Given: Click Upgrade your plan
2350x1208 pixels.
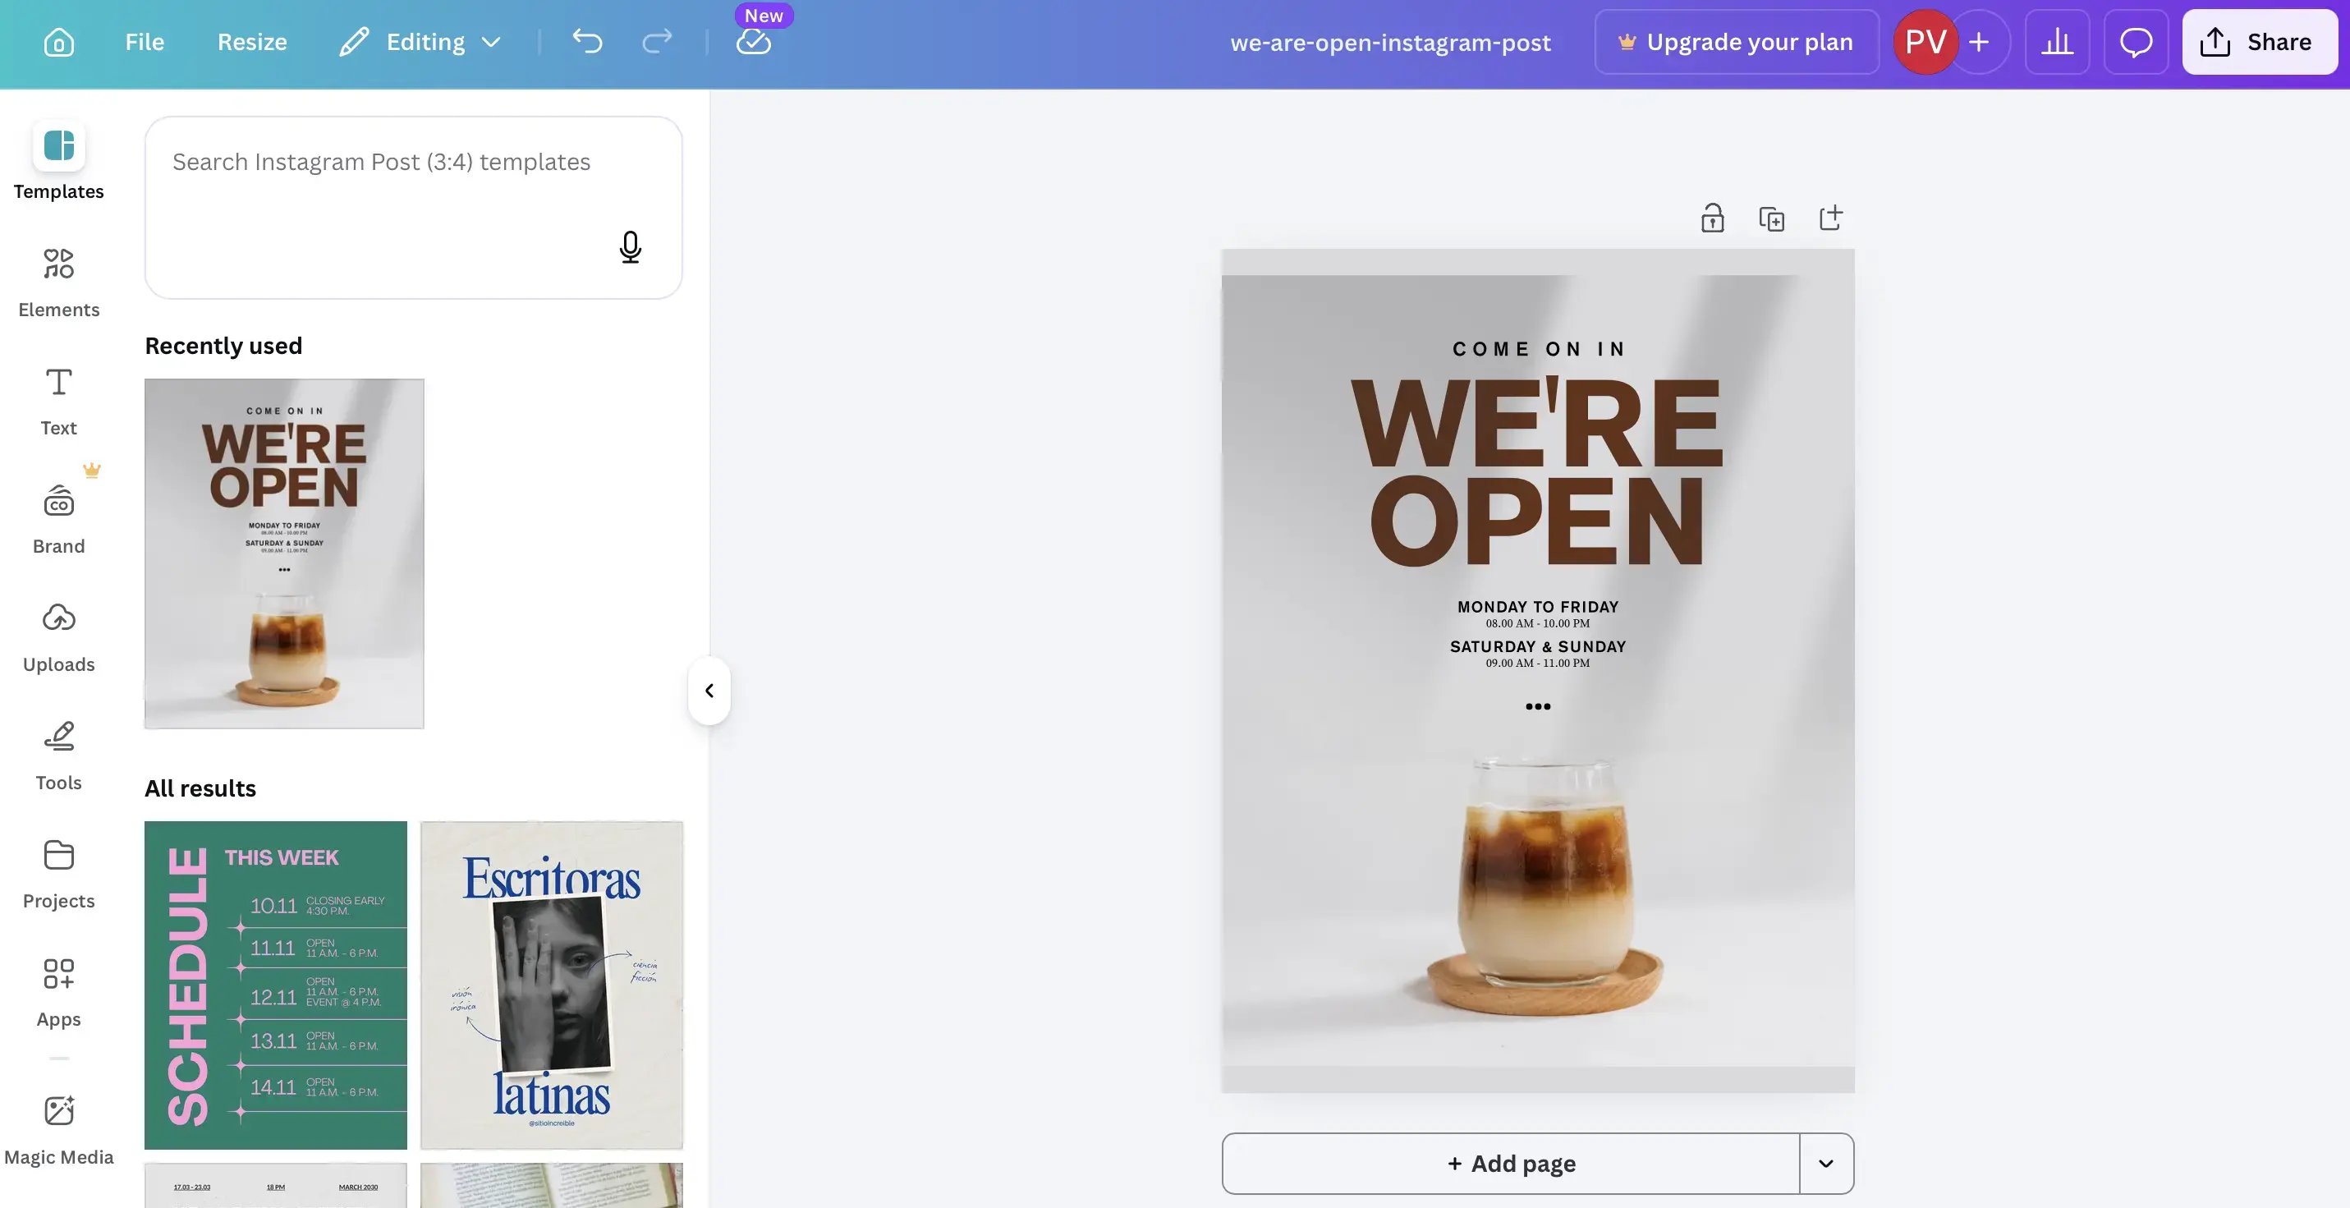Looking at the screenshot, I should (1735, 41).
